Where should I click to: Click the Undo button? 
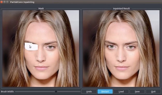[89, 91]
